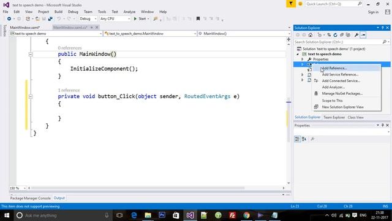
Task: Click the Alphabetical sort icon in Properties panel
Action: tap(304, 139)
